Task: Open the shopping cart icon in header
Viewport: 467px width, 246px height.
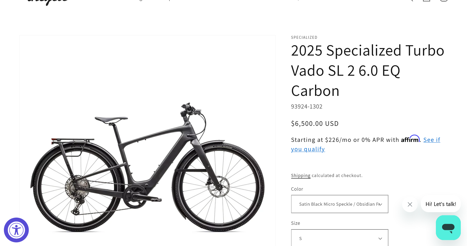Action: coord(444,1)
